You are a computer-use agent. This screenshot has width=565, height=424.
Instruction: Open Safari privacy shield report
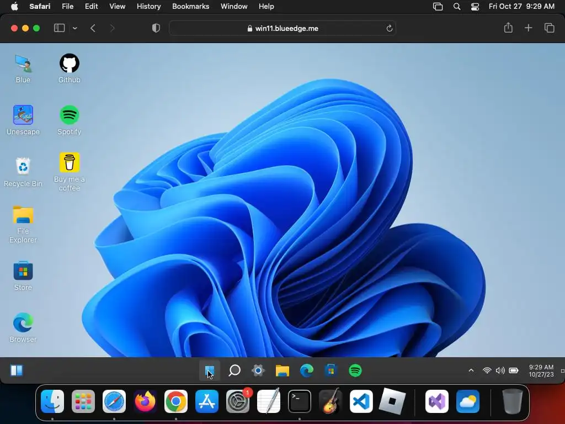pos(156,28)
